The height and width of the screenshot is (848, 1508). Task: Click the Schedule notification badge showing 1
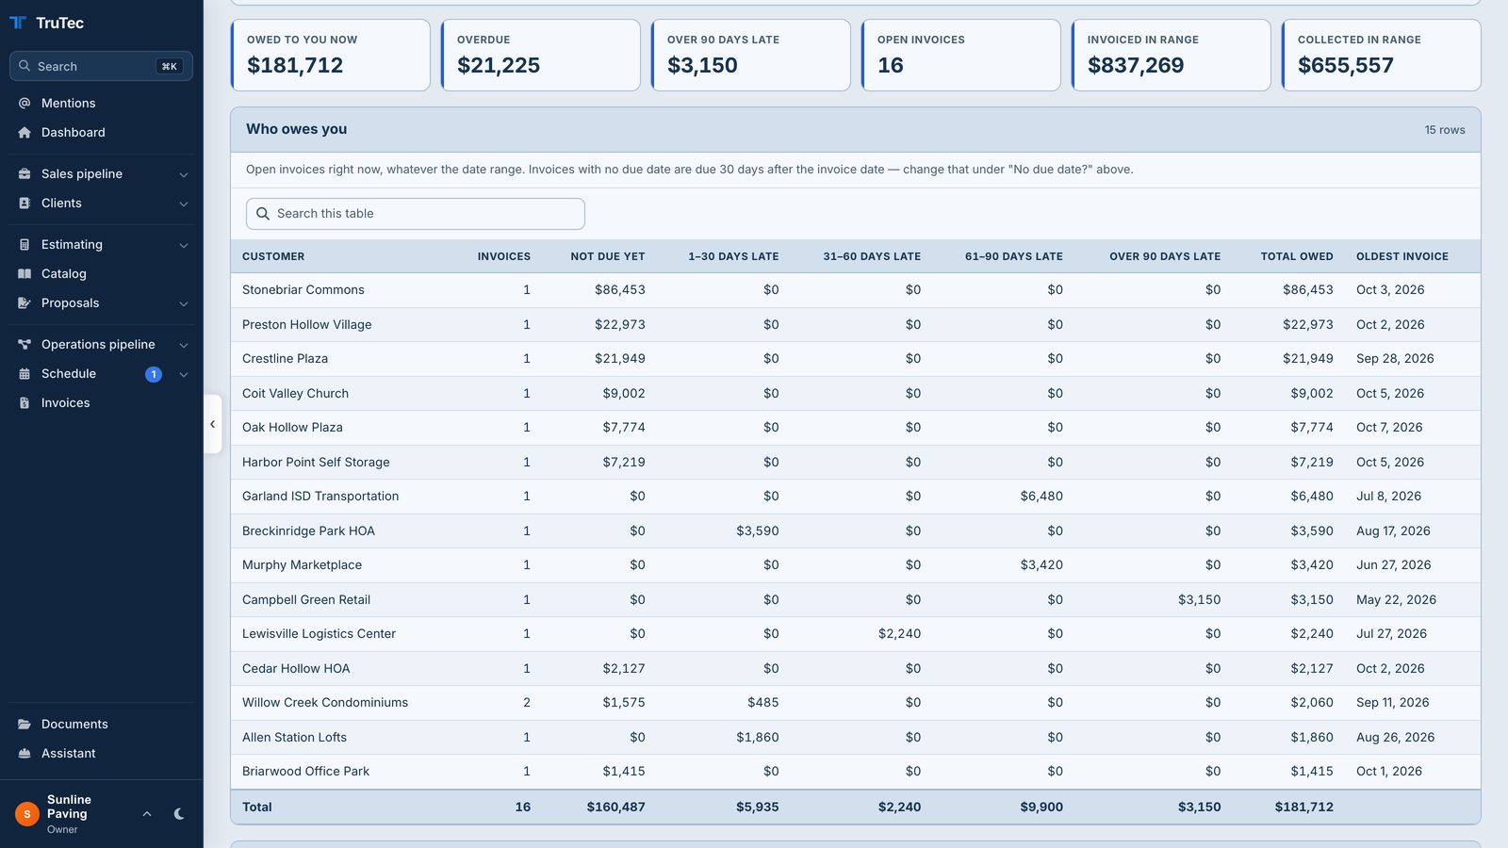point(154,374)
